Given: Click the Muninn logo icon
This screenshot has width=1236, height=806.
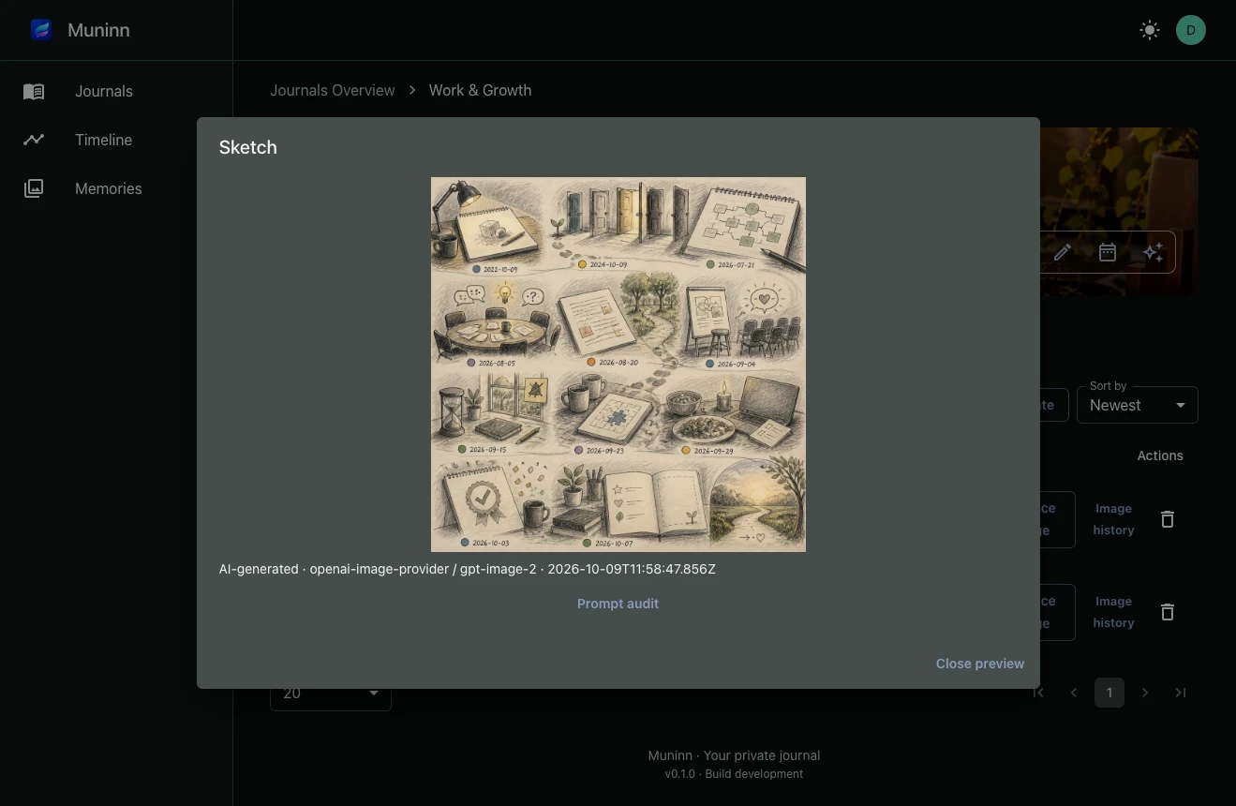Looking at the screenshot, I should tap(41, 30).
